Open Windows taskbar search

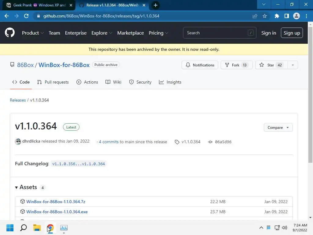[24, 228]
